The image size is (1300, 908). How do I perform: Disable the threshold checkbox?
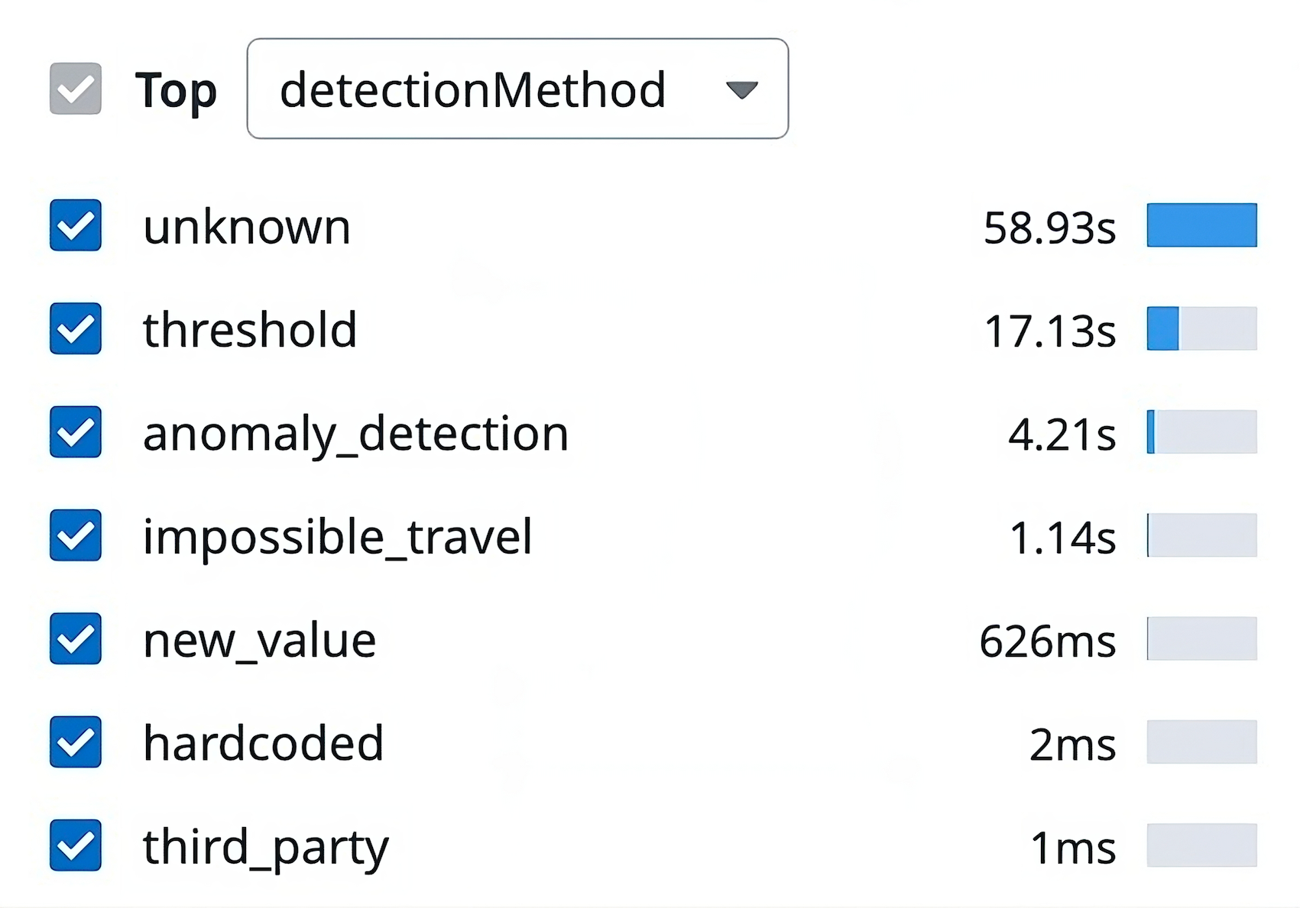[74, 329]
